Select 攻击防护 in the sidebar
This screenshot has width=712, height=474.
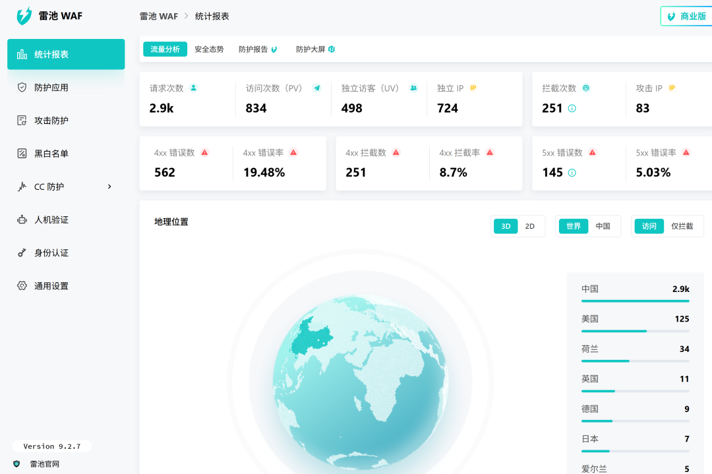click(50, 121)
